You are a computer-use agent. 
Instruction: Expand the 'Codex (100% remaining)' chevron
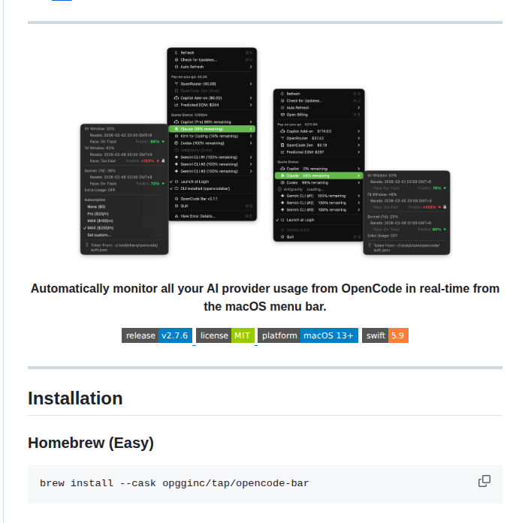point(251,143)
